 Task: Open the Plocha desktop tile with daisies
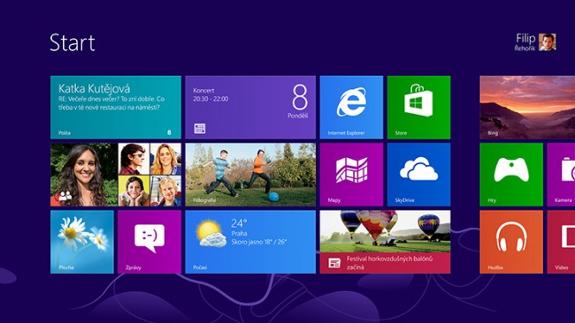click(81, 242)
